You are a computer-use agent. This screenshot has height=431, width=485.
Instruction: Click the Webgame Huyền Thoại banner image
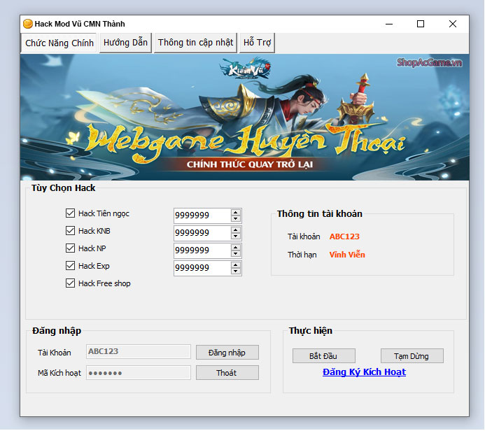(245, 117)
